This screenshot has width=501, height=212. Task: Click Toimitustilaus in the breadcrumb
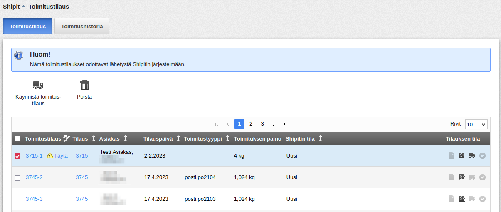click(x=49, y=7)
